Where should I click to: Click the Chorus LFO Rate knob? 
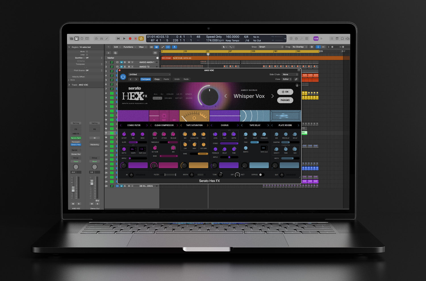click(224, 134)
